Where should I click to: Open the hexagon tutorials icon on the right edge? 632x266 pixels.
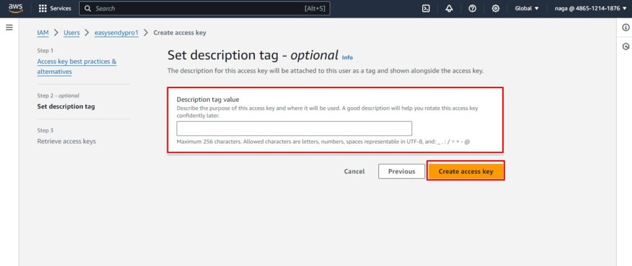point(626,47)
